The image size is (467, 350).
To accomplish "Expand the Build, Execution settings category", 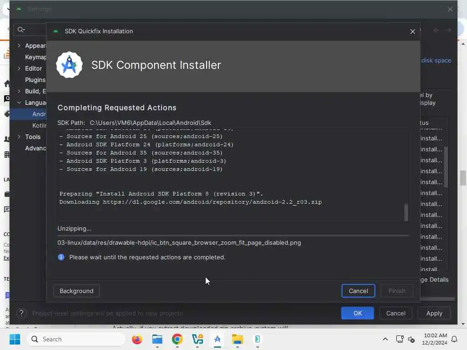I will [19, 91].
